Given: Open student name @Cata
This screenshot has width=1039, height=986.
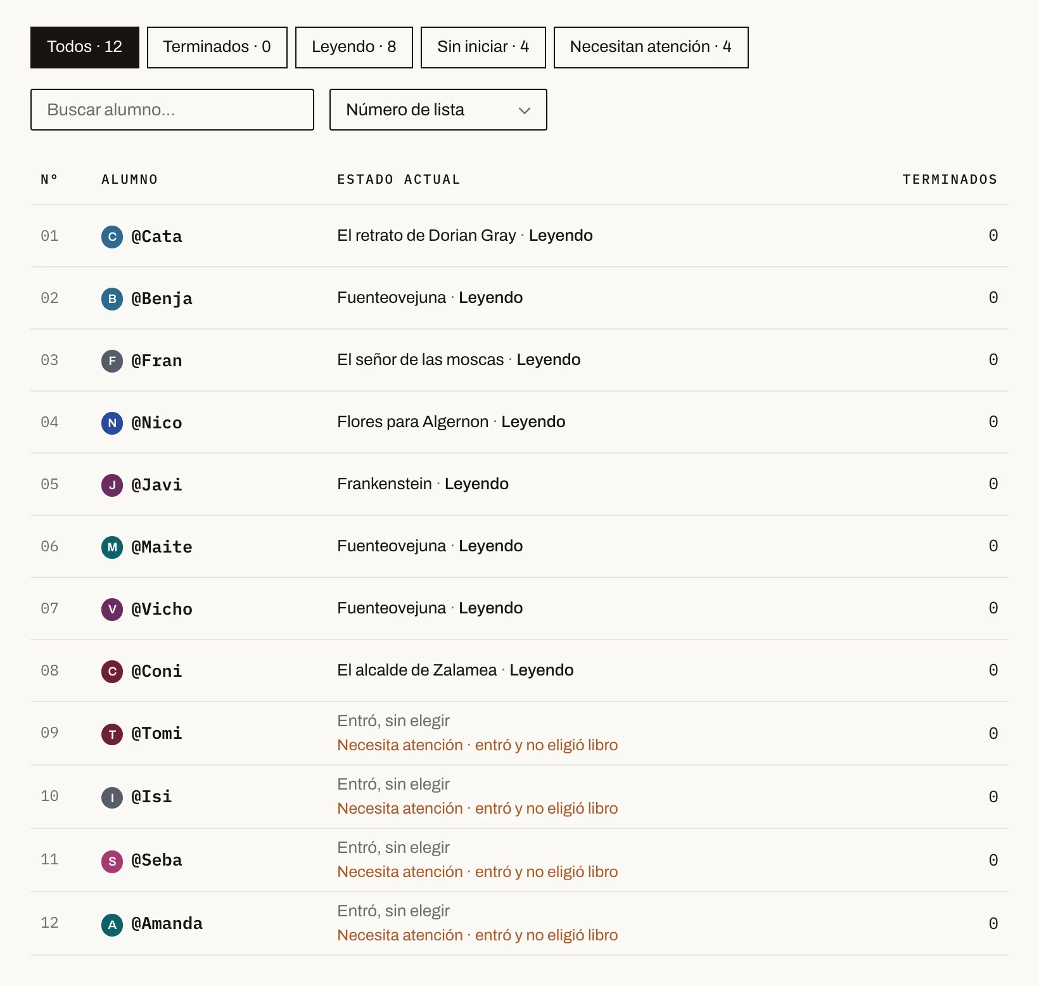Looking at the screenshot, I should pyautogui.click(x=156, y=237).
